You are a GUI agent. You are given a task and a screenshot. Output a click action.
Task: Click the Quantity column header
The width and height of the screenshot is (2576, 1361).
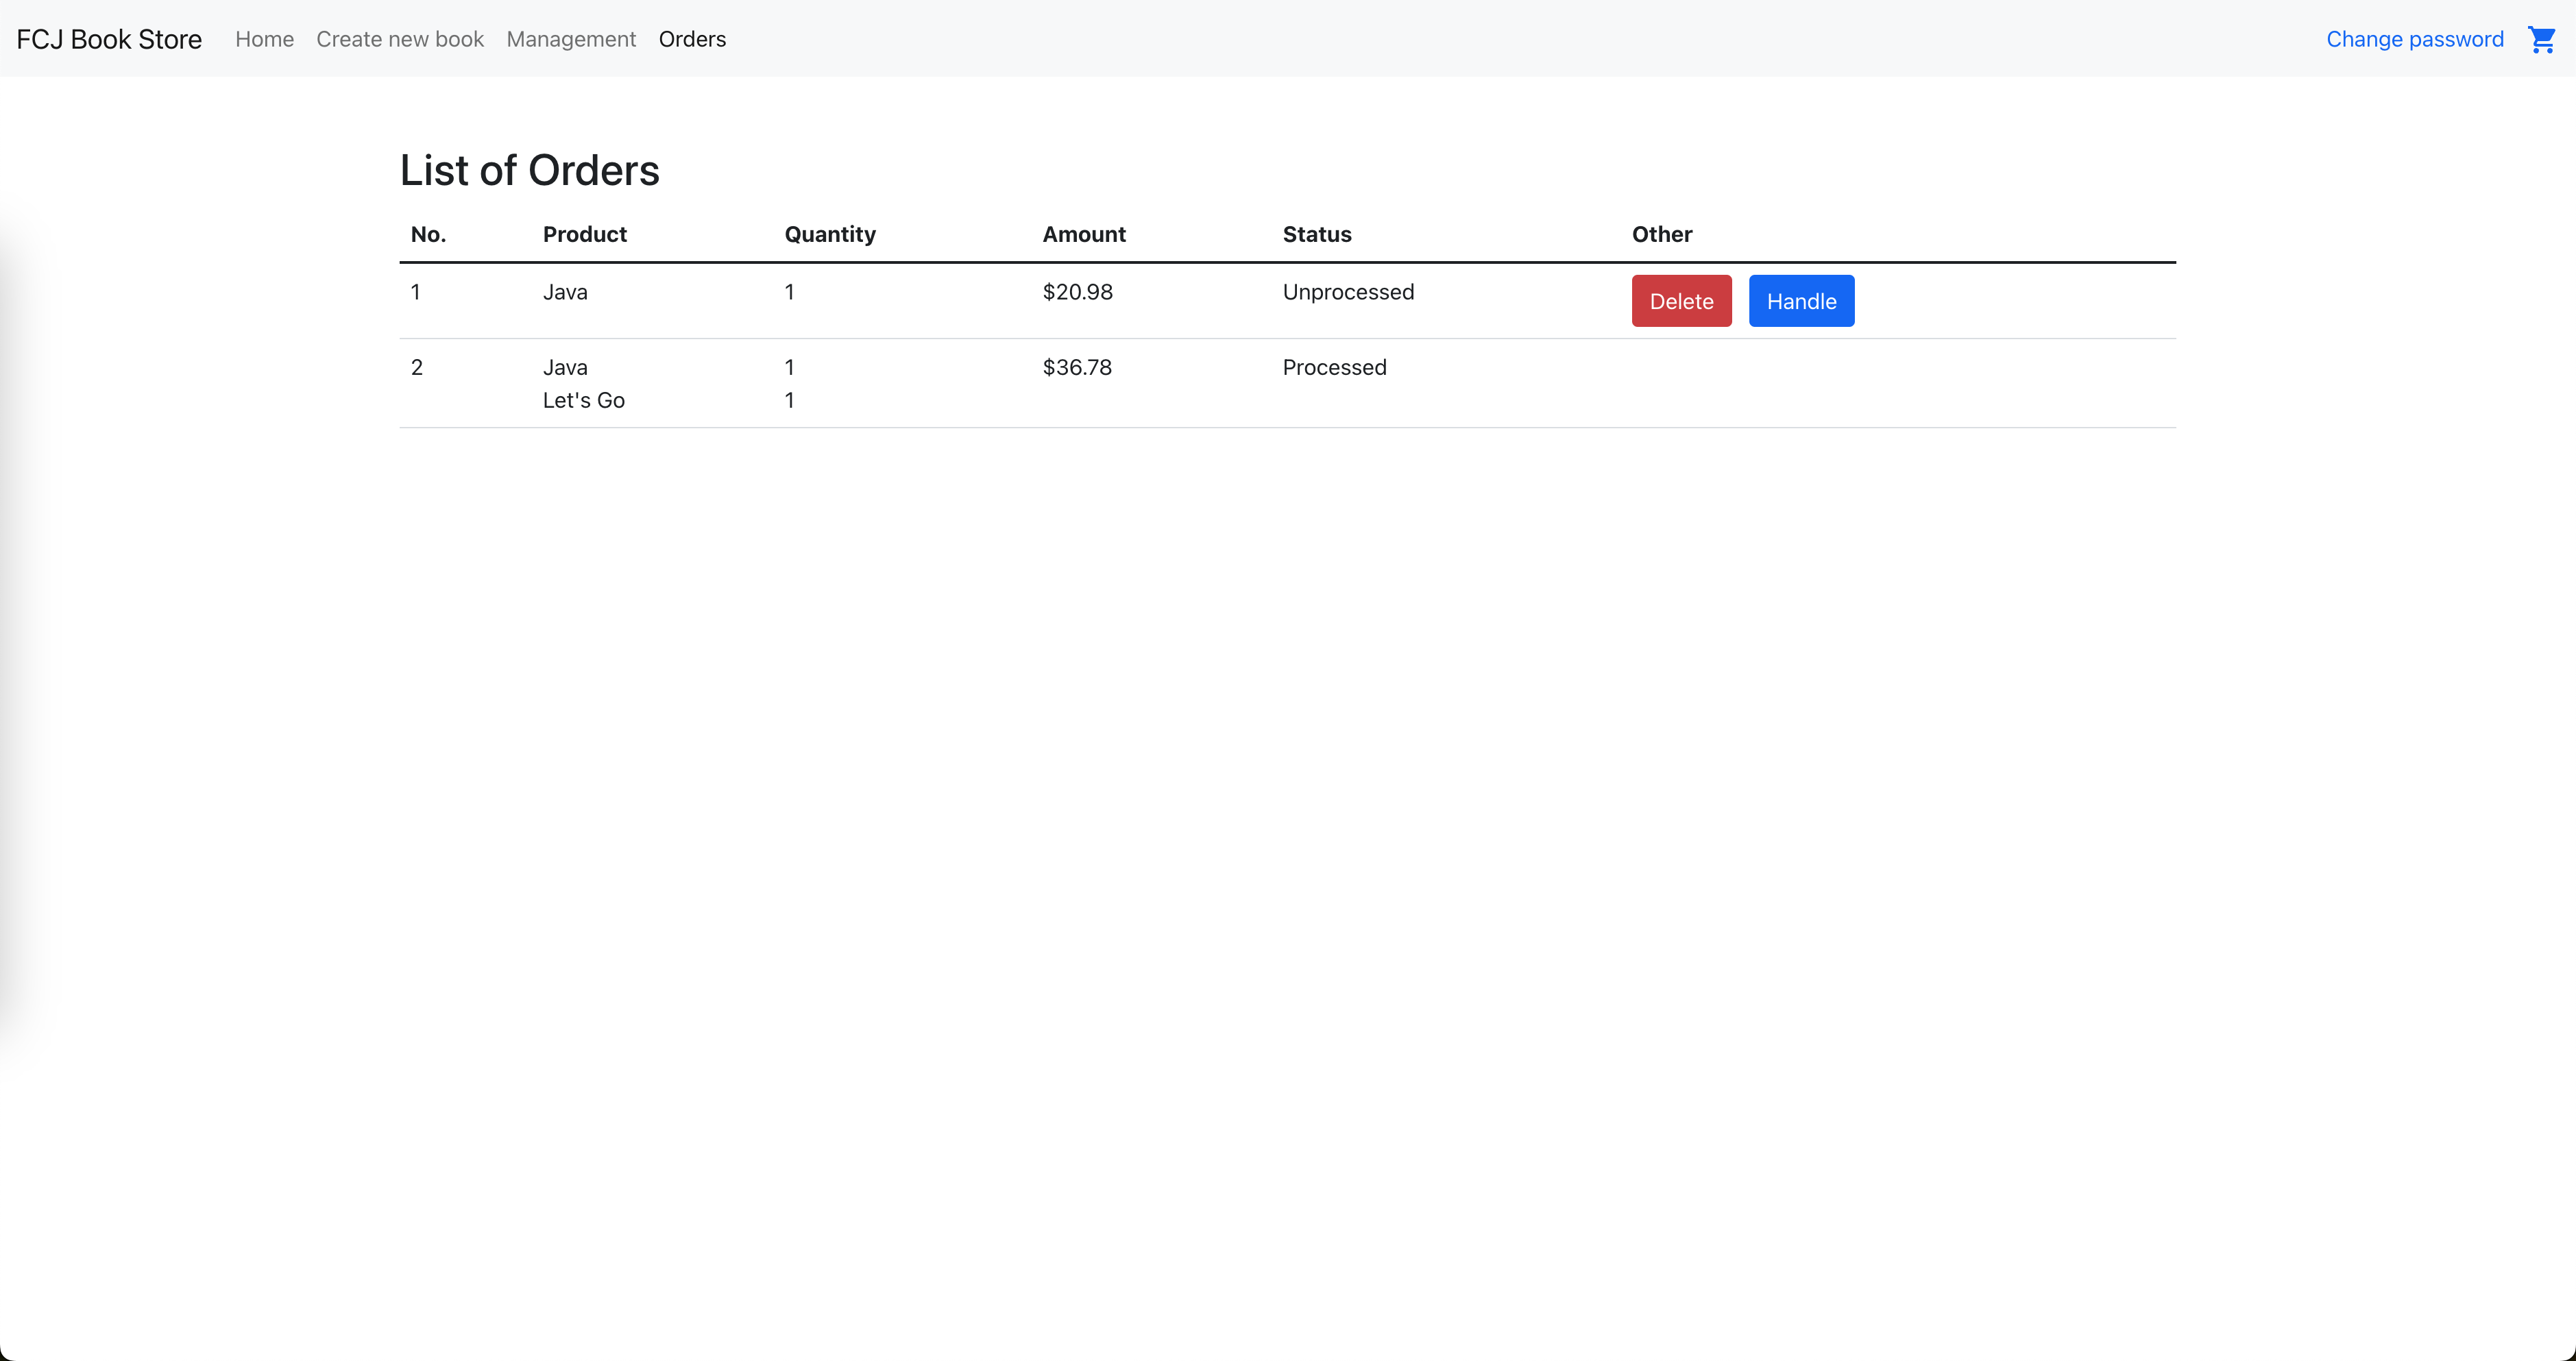pos(830,234)
